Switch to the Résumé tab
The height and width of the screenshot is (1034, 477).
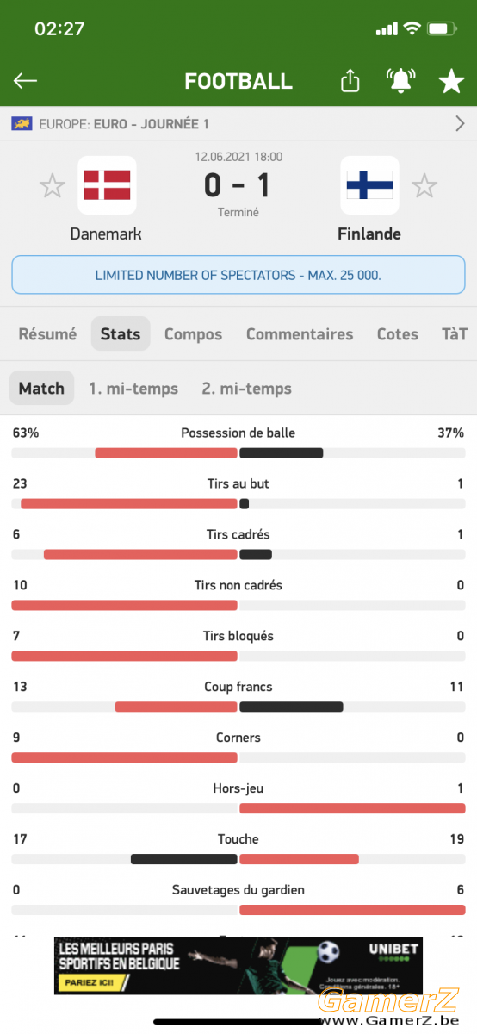click(x=47, y=334)
